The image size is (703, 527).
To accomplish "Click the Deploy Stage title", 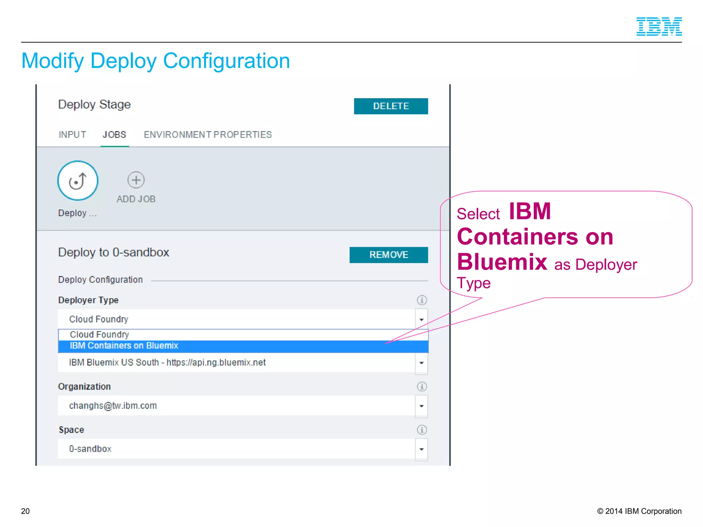I will 94,105.
